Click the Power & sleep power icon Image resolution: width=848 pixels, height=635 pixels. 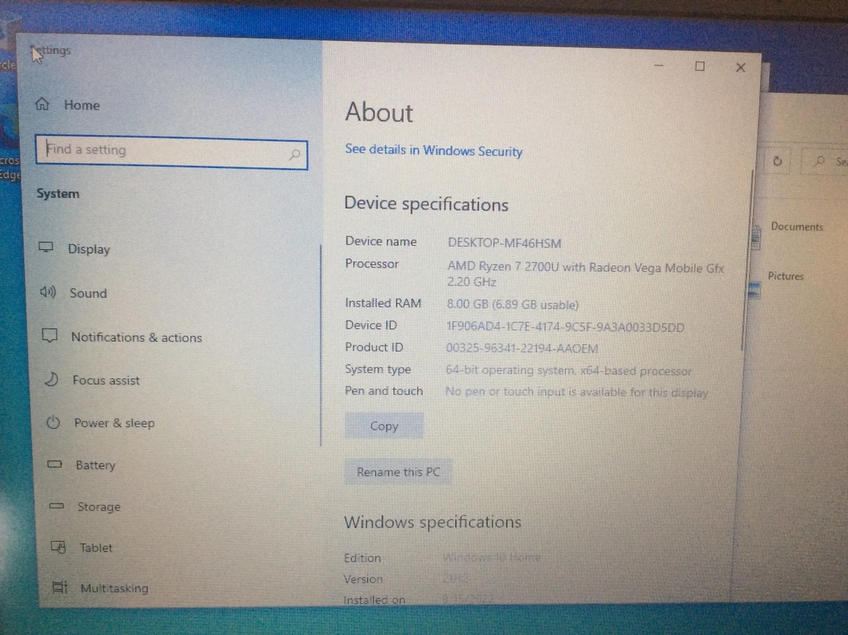[x=53, y=422]
